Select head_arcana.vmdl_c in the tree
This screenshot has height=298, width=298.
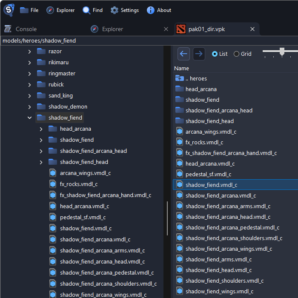[85, 206]
